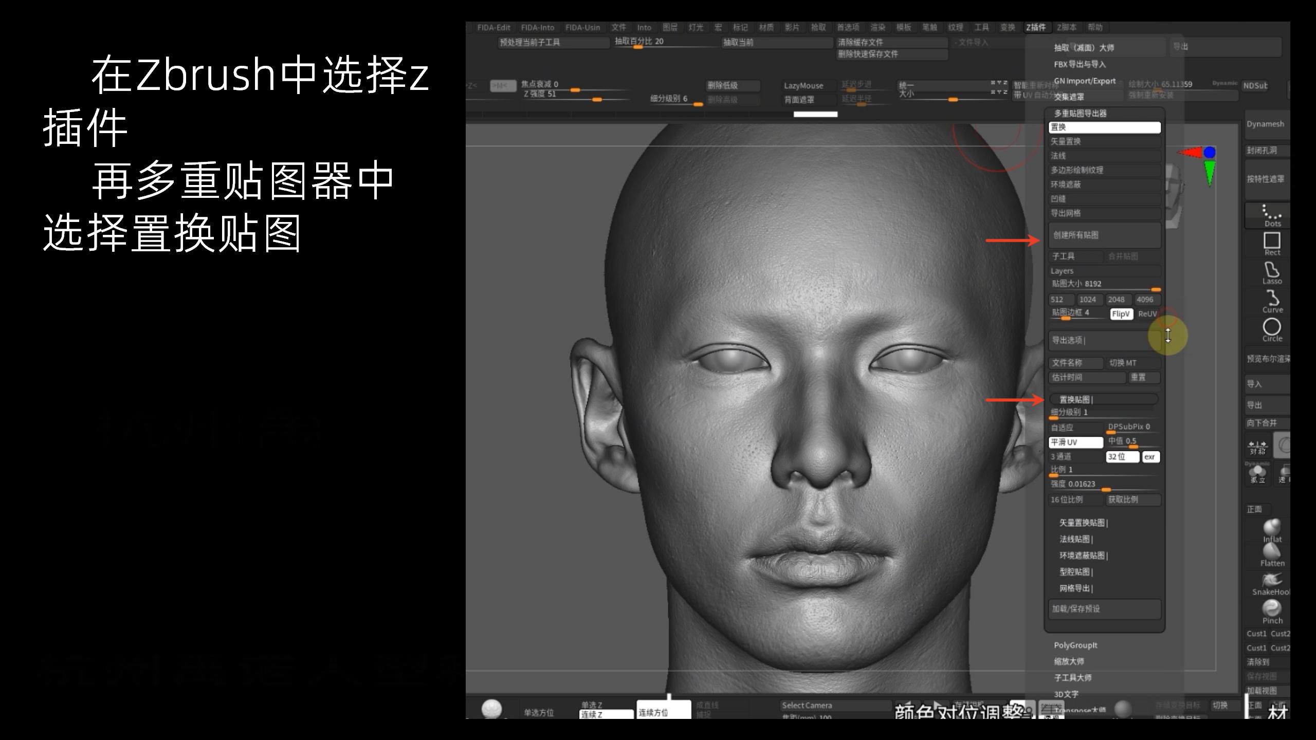Pick the Inflat brush
This screenshot has height=740, width=1316.
coord(1272,530)
